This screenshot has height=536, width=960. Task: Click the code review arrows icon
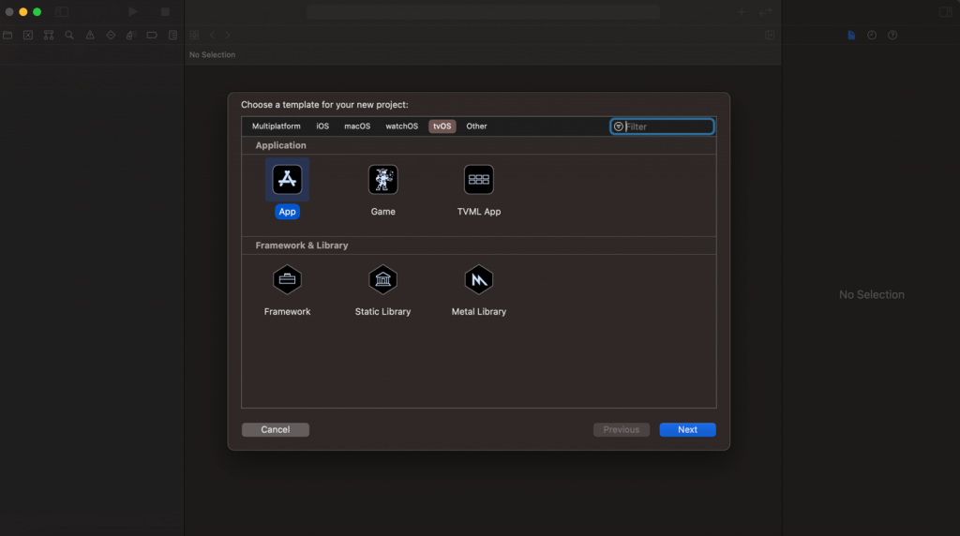(765, 11)
